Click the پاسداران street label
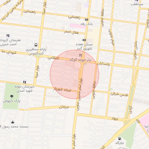 tap(103, 64)
